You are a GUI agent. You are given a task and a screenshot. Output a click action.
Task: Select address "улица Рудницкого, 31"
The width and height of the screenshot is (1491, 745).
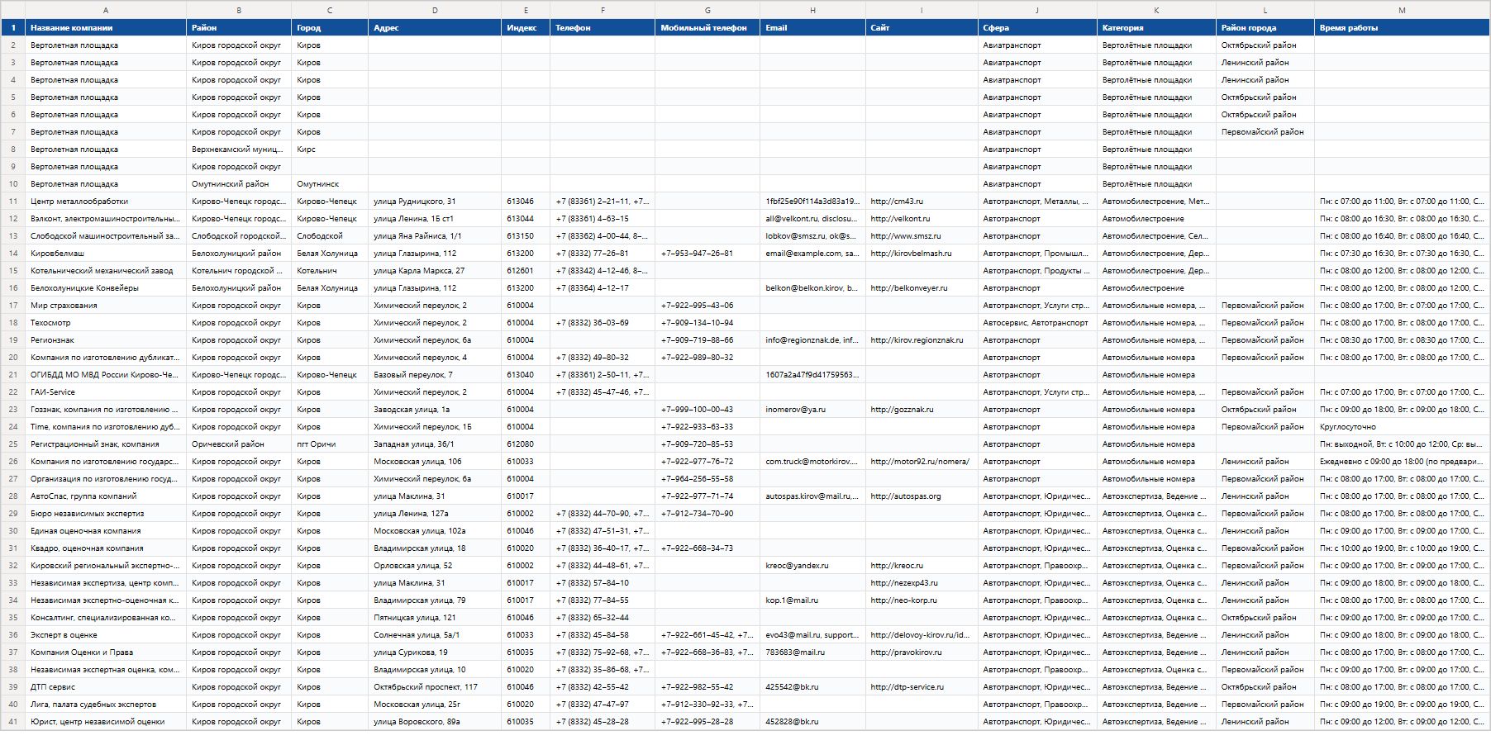coord(435,202)
